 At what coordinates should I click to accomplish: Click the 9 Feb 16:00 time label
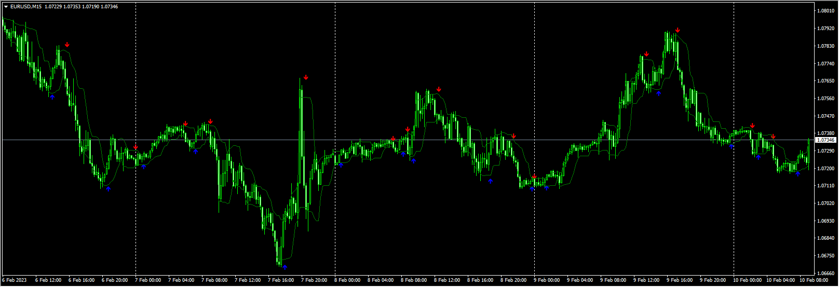(680, 280)
